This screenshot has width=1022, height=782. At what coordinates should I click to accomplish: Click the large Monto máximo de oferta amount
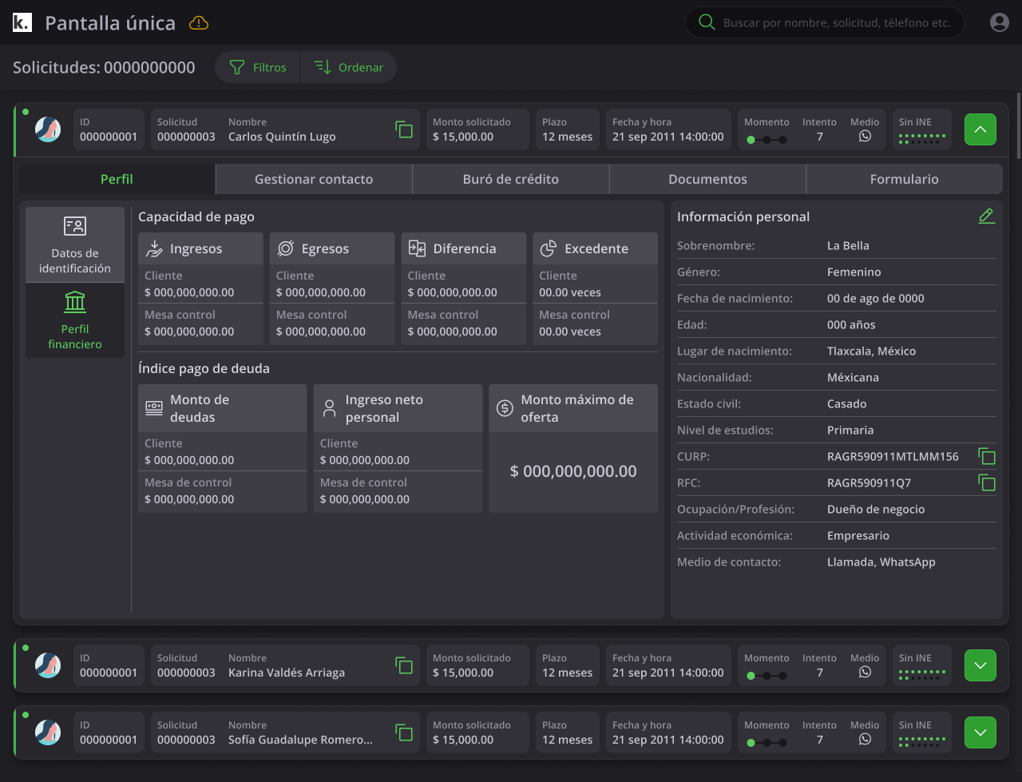pos(573,471)
